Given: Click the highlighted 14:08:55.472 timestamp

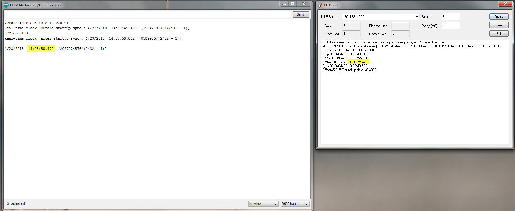Looking at the screenshot, I should point(41,49).
